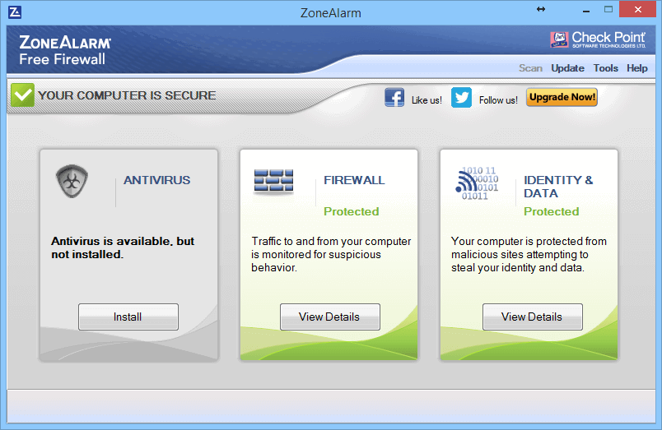
Task: Click the IDENTITY & DATA heading
Action: [x=558, y=187]
